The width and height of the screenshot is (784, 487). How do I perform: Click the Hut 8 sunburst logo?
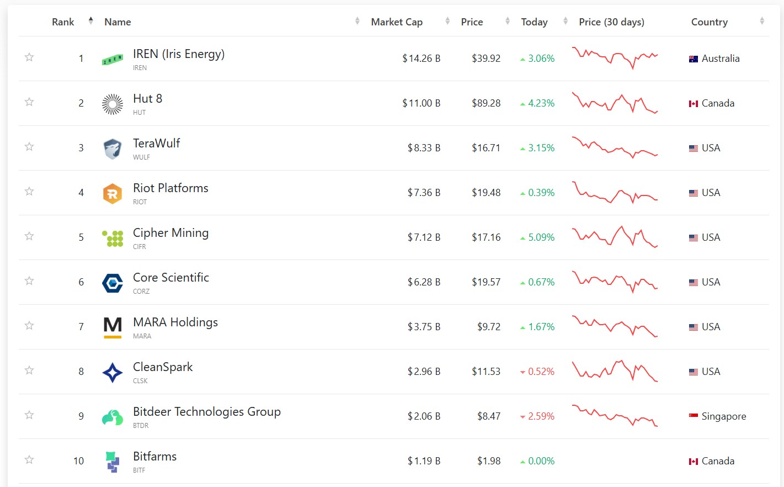coord(113,104)
